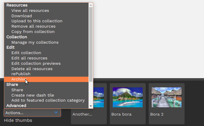The image size is (204, 126).
Task: Choose Download from the actions list
Action: (22, 16)
